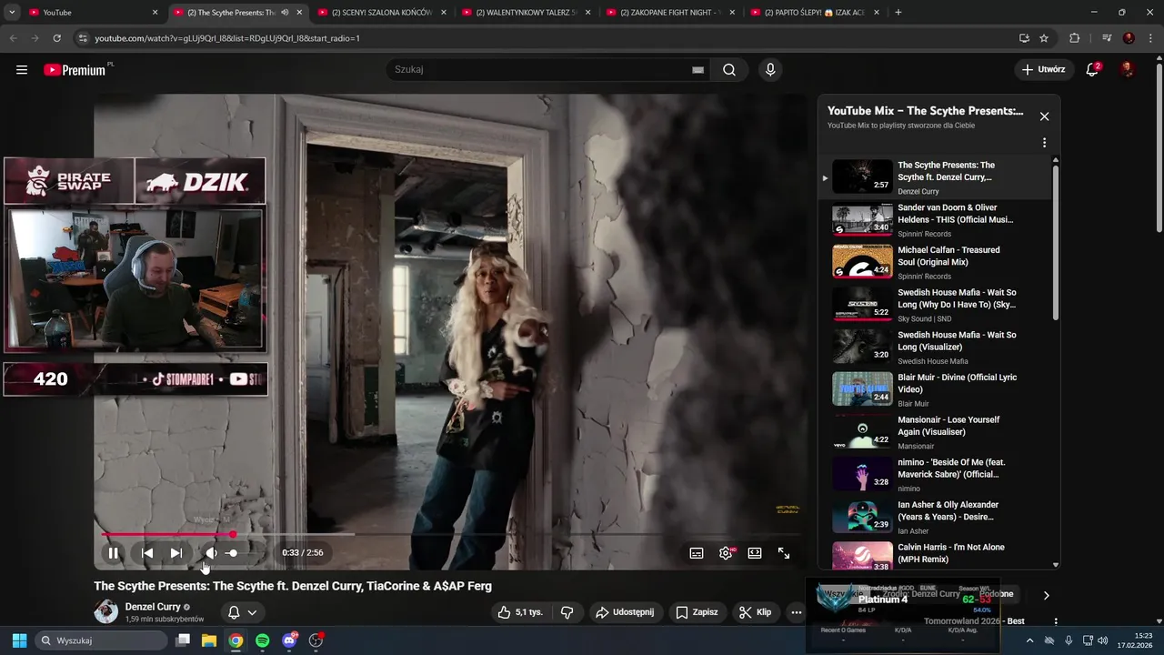
Task: Share the video via Udostępnij
Action: pos(625,612)
